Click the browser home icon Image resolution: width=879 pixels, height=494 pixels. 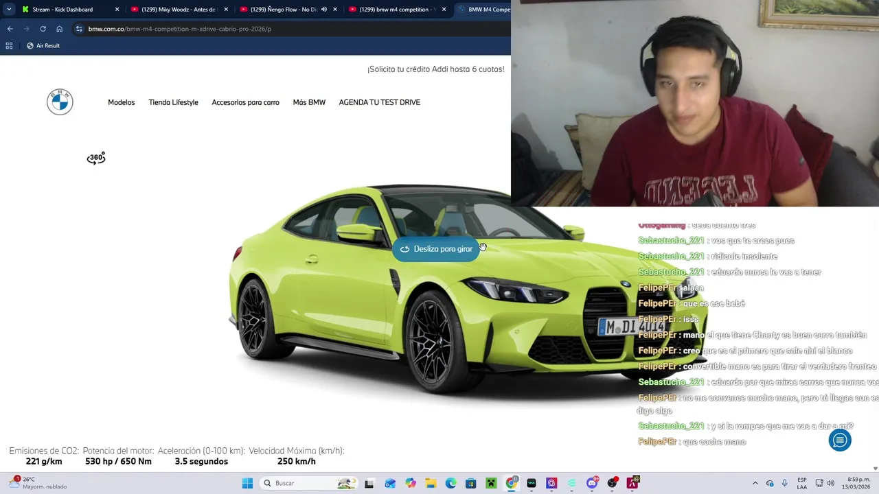[x=59, y=29]
